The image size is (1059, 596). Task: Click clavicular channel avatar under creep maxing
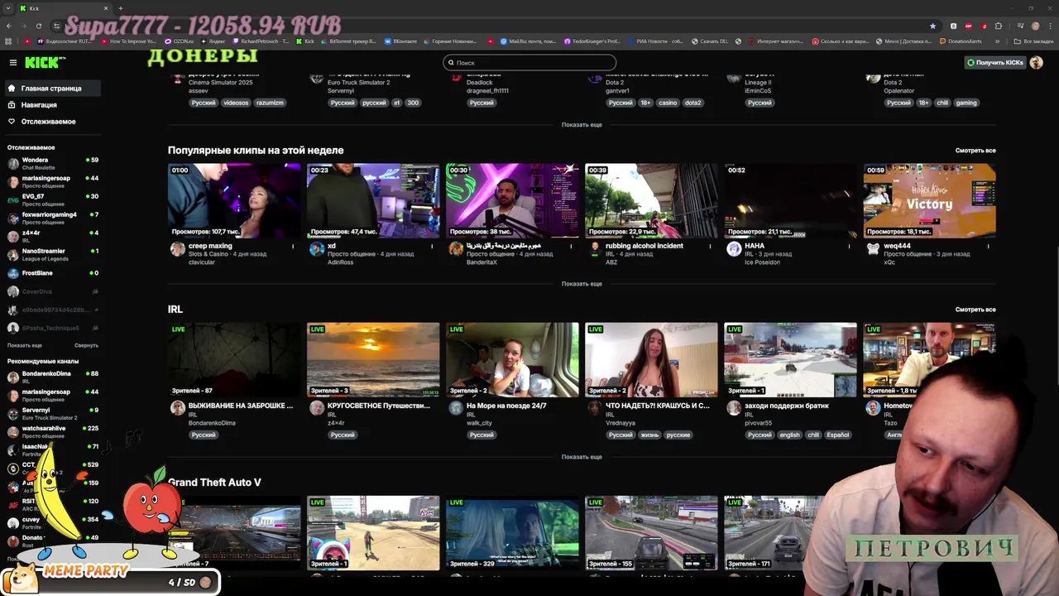tap(177, 249)
